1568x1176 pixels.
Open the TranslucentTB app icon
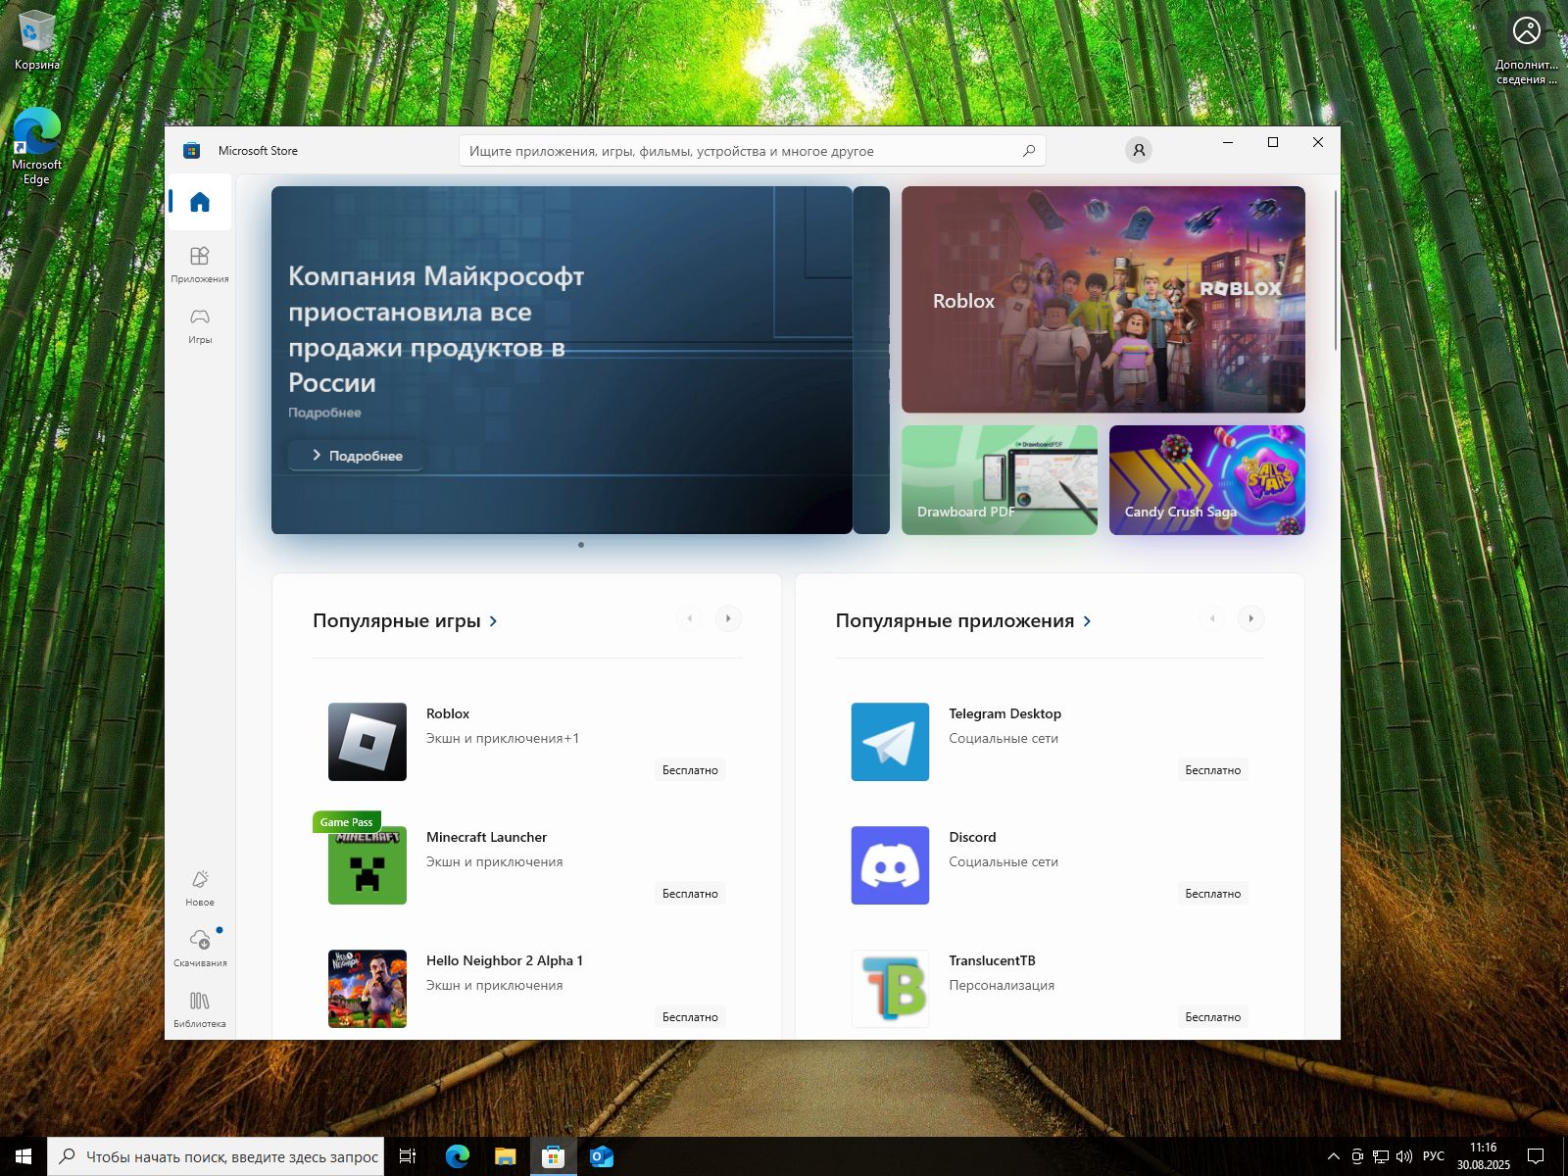pos(890,989)
